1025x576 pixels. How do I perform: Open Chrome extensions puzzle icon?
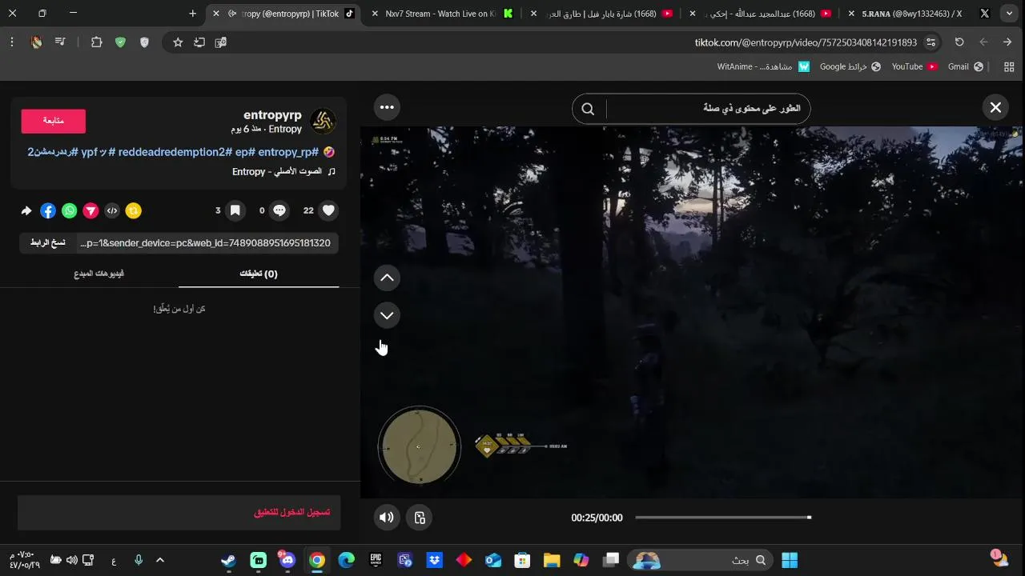97,42
